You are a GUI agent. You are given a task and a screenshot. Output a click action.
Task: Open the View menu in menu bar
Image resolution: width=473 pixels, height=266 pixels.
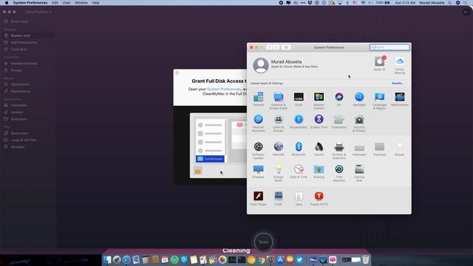[67, 3]
